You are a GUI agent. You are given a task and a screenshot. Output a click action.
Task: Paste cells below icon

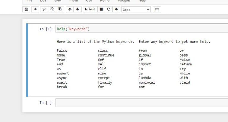coord(60,9)
